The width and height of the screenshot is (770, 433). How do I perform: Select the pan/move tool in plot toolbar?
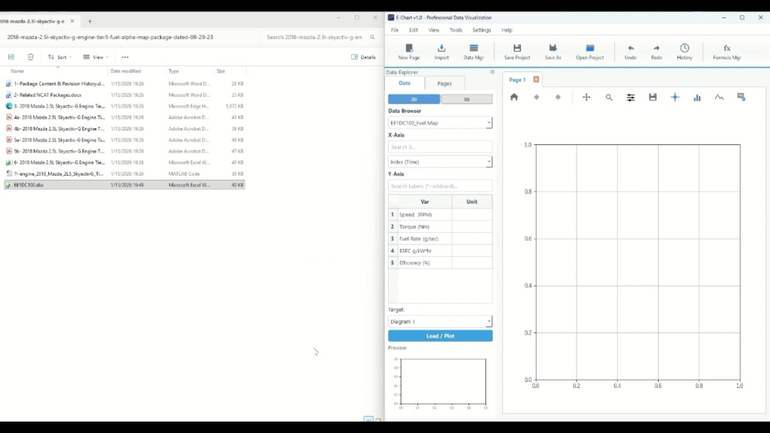coord(587,98)
